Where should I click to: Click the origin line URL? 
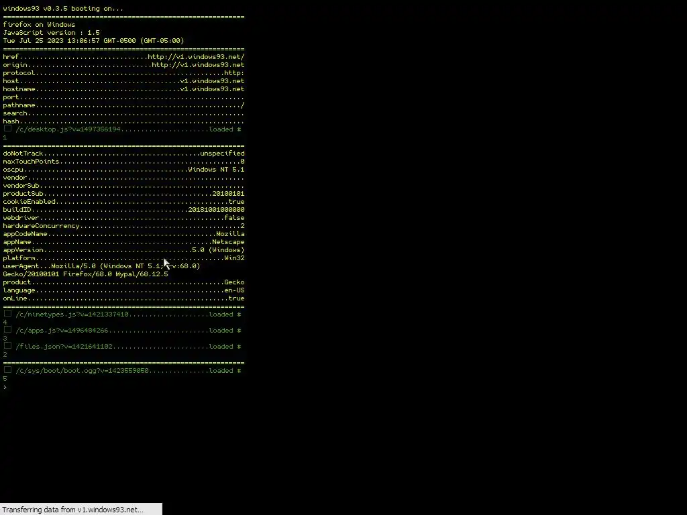coord(198,65)
